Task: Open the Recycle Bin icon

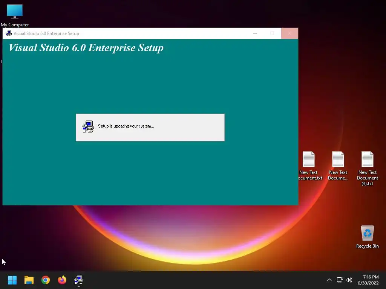Action: [x=367, y=236]
